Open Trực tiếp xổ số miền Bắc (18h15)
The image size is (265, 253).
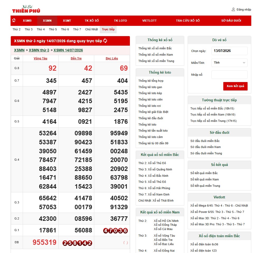(x=212, y=108)
